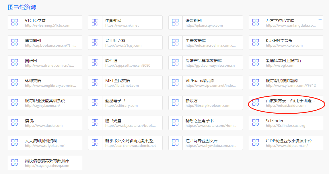The height and width of the screenshot is (174, 329).
Task: Click the URL https://suyang.zxhnzq.com
Action: (47, 166)
